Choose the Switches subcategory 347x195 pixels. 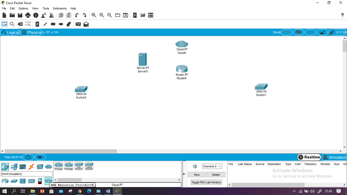pos(14,181)
